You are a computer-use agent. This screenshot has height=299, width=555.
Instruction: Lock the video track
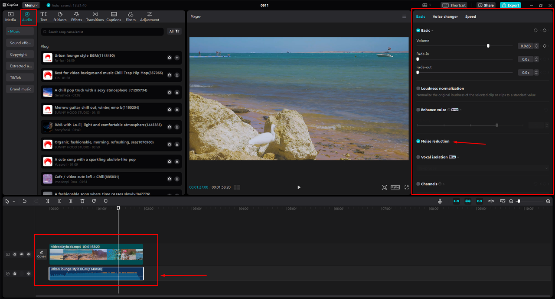click(14, 254)
